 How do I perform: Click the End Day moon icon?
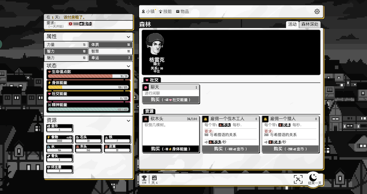315,177
